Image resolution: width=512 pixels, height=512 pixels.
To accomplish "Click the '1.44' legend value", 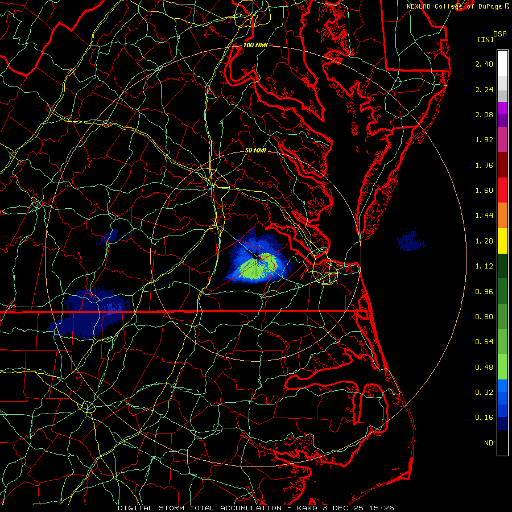I will 484,216.
